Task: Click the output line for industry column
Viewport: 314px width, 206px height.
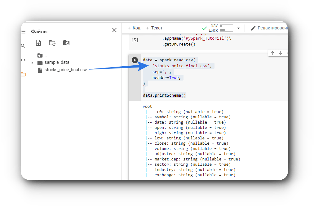Action: point(190,170)
